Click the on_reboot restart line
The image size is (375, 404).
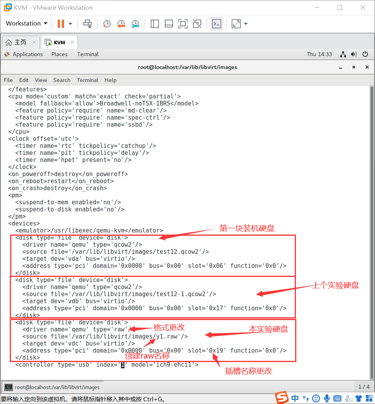[x=61, y=181]
